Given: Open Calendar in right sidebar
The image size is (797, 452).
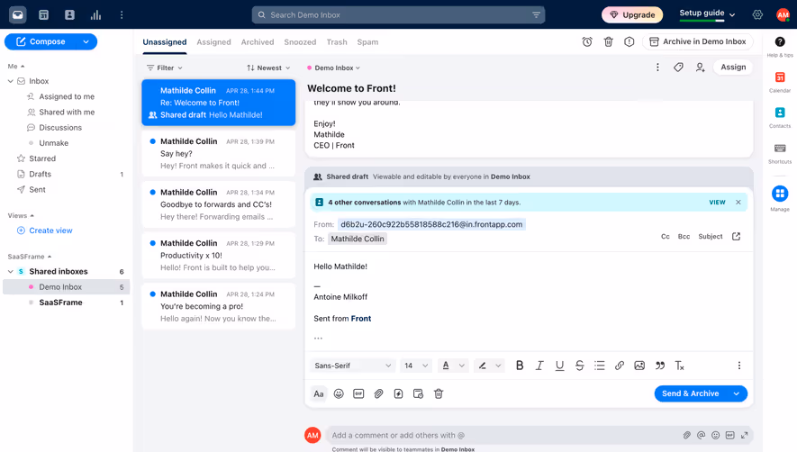Looking at the screenshot, I should tap(780, 82).
